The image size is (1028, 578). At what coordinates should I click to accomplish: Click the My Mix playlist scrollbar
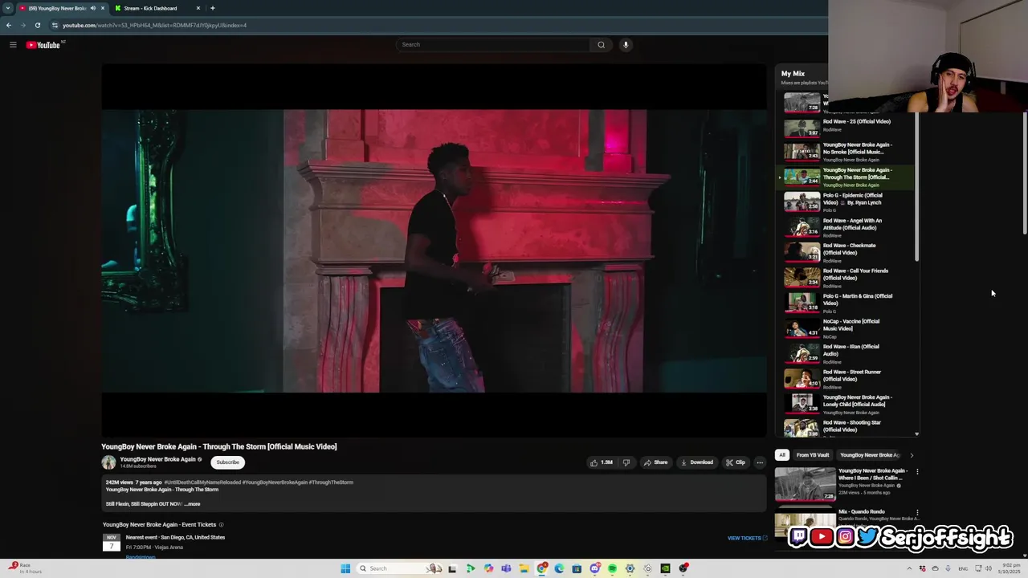click(x=916, y=186)
